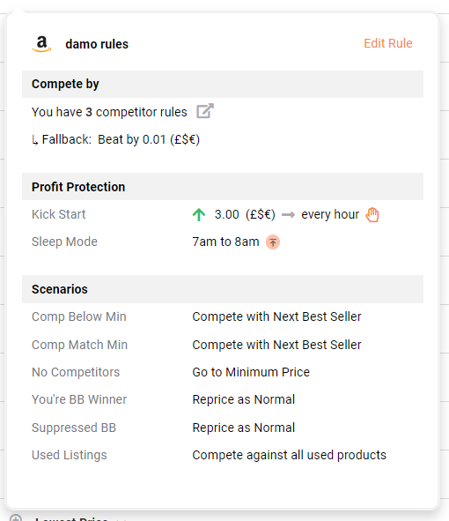Click the fallback indent arrow icon
449x521 pixels.
pyautogui.click(x=35, y=140)
